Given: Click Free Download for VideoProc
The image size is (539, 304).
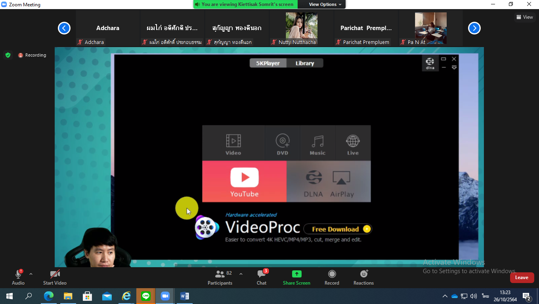Looking at the screenshot, I should click(x=338, y=229).
